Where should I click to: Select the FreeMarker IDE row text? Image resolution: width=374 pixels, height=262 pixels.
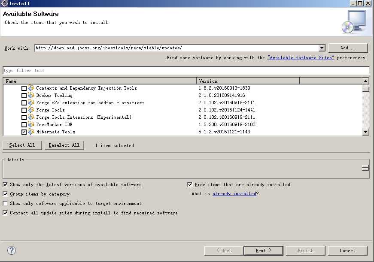click(54, 124)
